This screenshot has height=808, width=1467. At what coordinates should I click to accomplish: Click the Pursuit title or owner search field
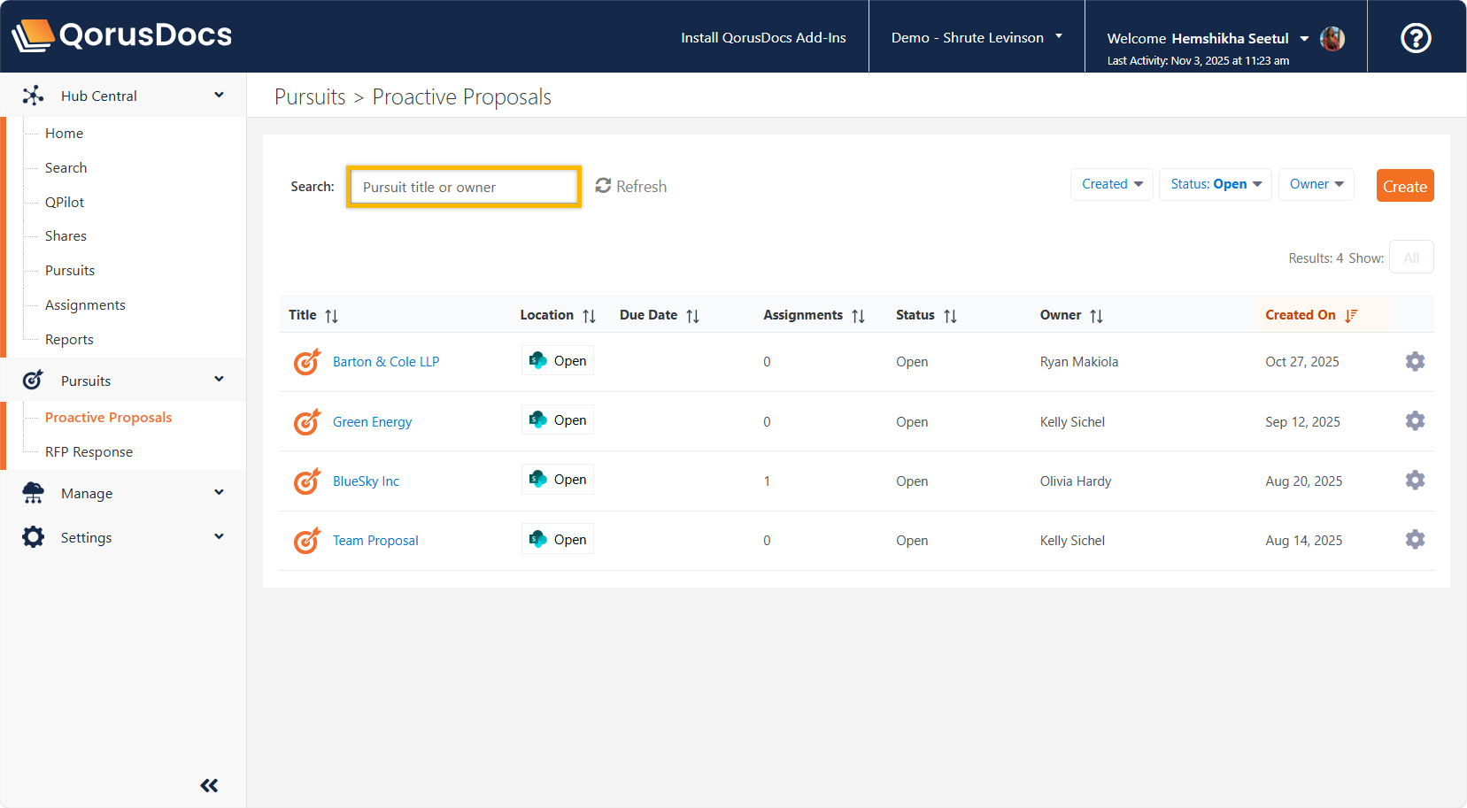[x=464, y=187]
